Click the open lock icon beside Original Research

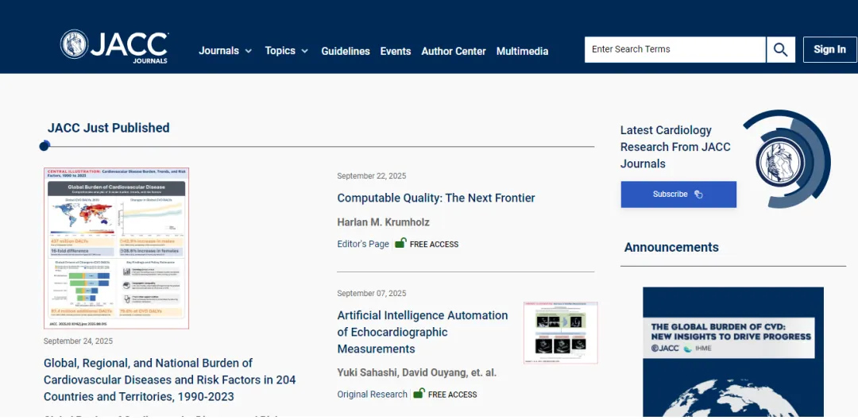[x=419, y=394]
